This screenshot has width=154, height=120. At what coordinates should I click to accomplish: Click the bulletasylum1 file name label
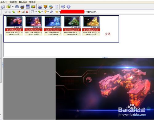[14, 30]
